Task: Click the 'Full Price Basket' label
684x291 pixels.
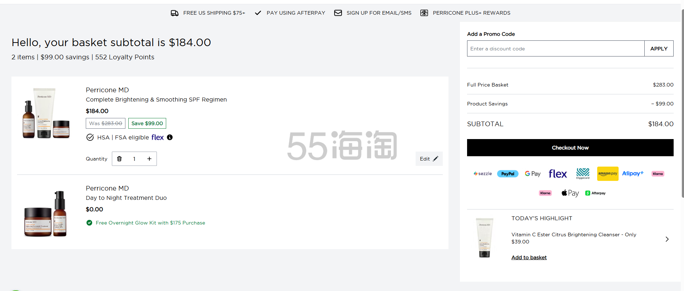Action: (x=487, y=85)
